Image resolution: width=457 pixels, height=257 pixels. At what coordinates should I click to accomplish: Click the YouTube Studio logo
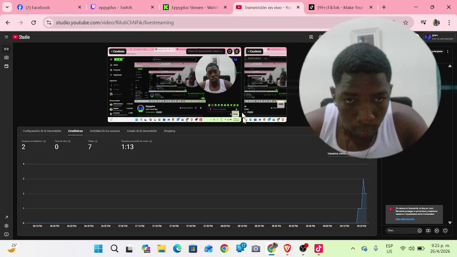(x=21, y=37)
